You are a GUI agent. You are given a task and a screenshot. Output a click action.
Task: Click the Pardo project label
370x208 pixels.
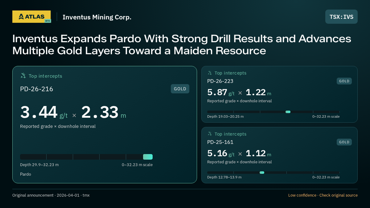26,174
